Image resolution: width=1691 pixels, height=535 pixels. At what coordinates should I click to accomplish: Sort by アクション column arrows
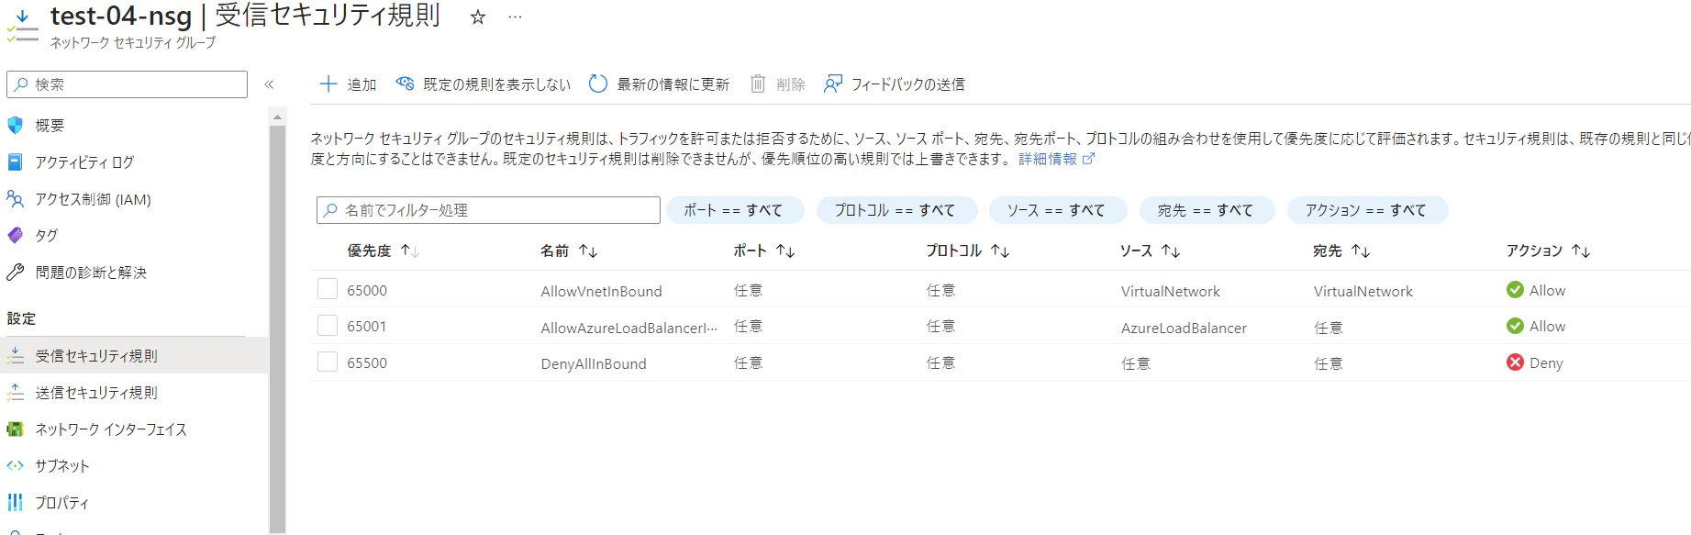(x=1581, y=251)
